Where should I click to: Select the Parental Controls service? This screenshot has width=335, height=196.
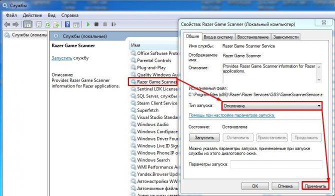[151, 60]
